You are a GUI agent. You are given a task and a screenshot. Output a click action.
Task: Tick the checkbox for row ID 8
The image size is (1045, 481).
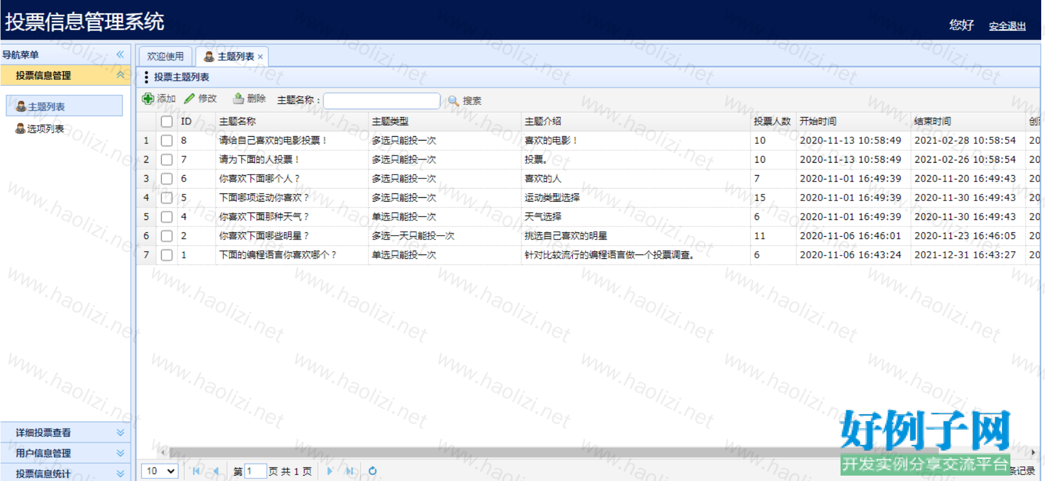pyautogui.click(x=167, y=141)
